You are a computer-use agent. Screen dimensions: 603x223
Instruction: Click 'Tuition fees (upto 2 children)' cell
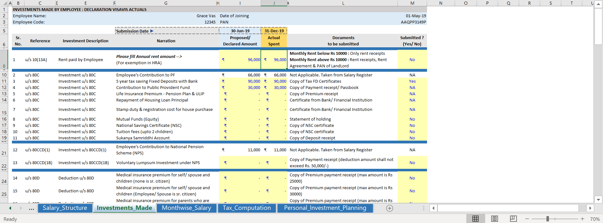[166, 132]
